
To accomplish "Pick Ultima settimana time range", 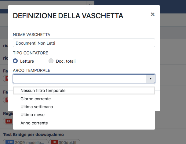I will (x=37, y=107).
